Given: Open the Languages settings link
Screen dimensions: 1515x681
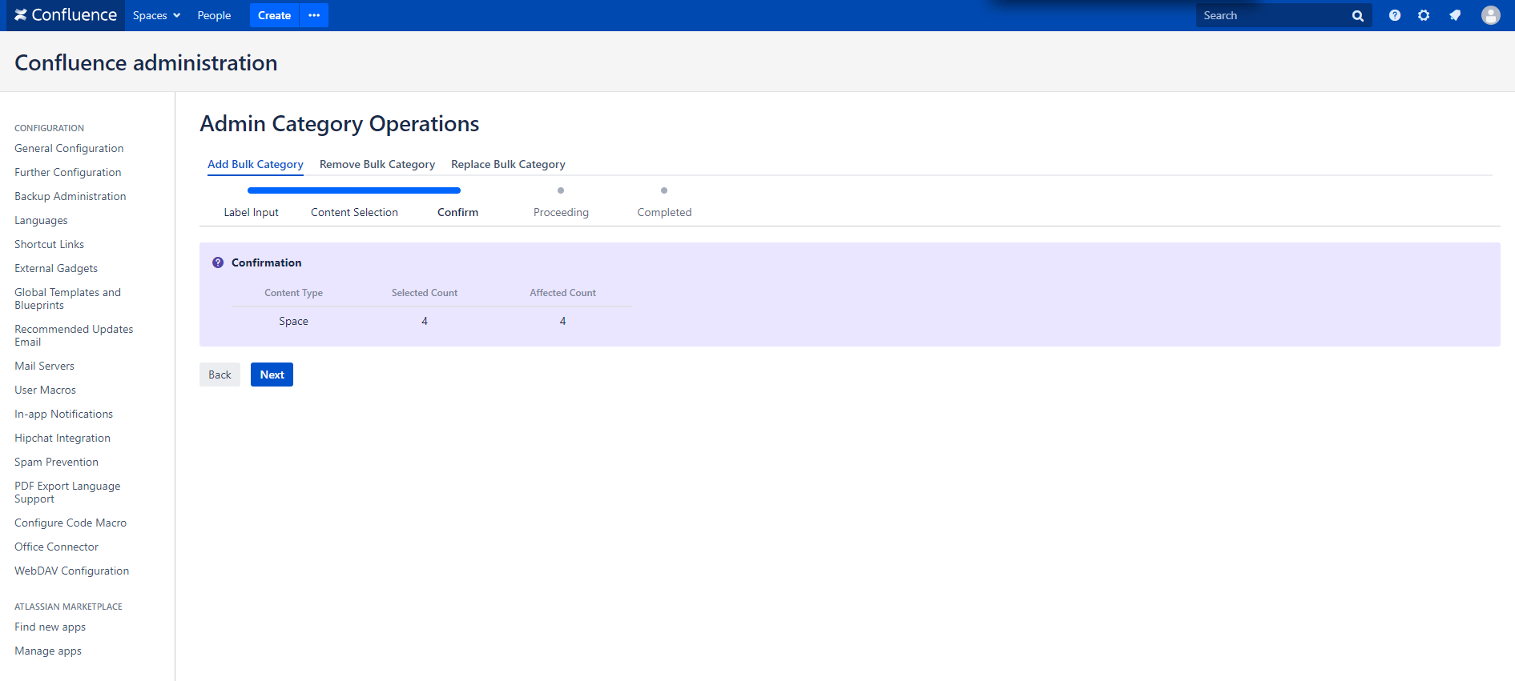Looking at the screenshot, I should click(x=41, y=220).
